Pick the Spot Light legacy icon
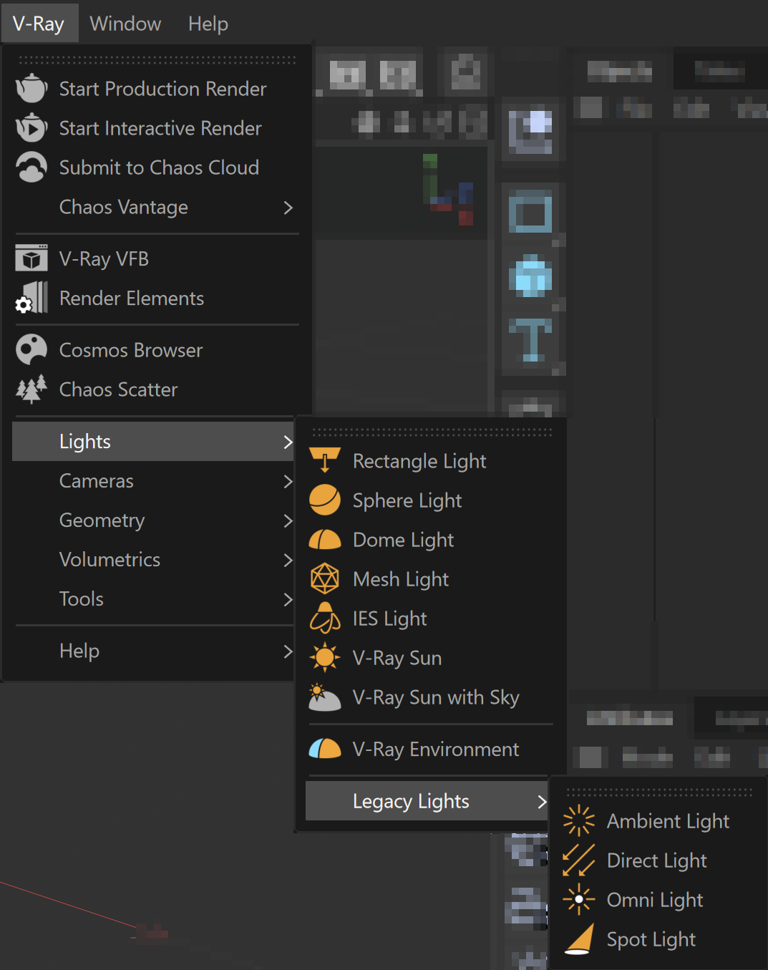 [x=579, y=939]
